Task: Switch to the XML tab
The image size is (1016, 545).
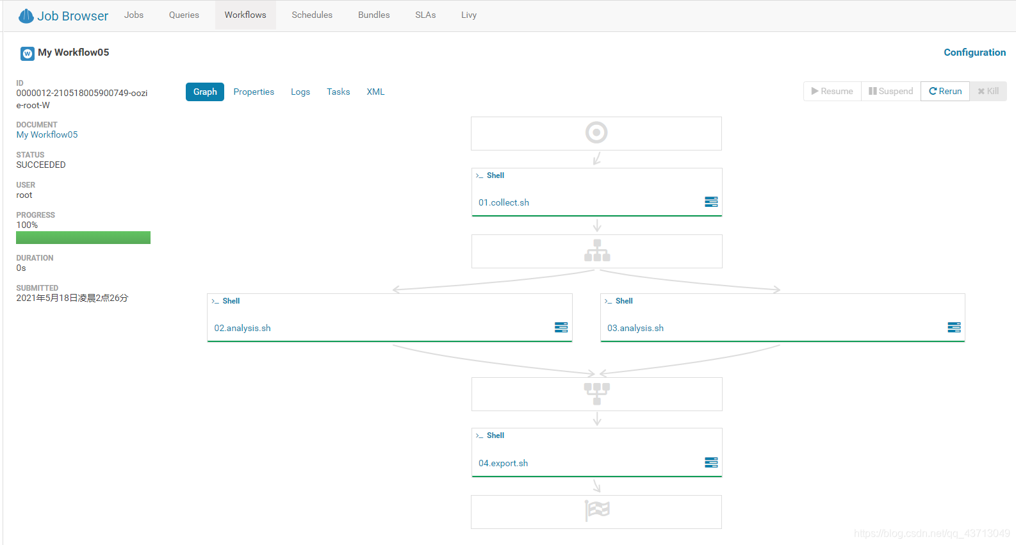Action: (x=375, y=92)
